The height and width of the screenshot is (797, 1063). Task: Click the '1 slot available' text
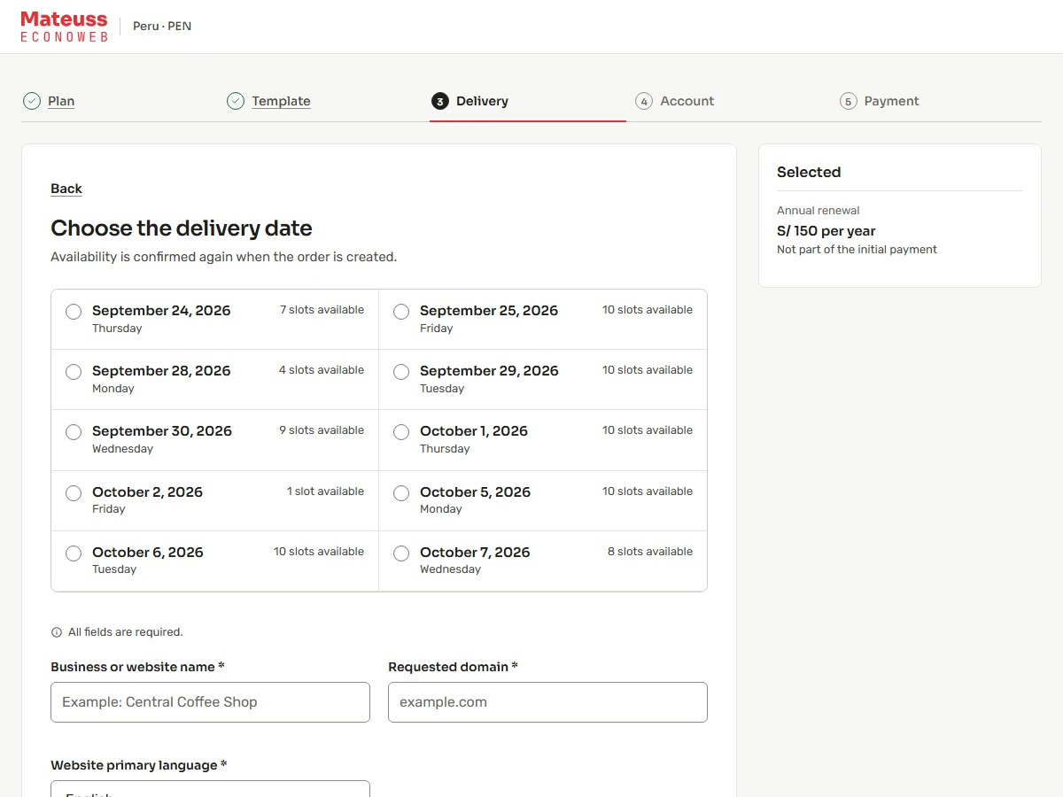[x=325, y=491]
